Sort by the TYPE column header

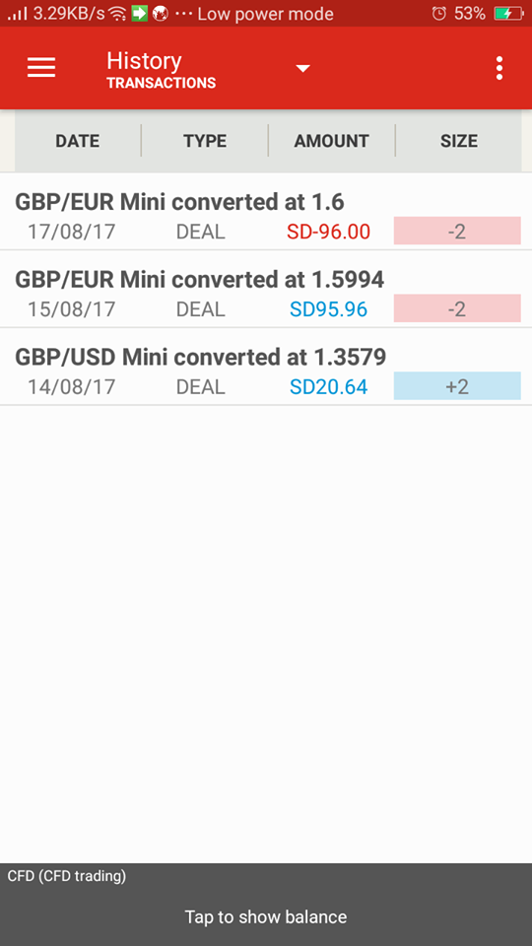(205, 141)
